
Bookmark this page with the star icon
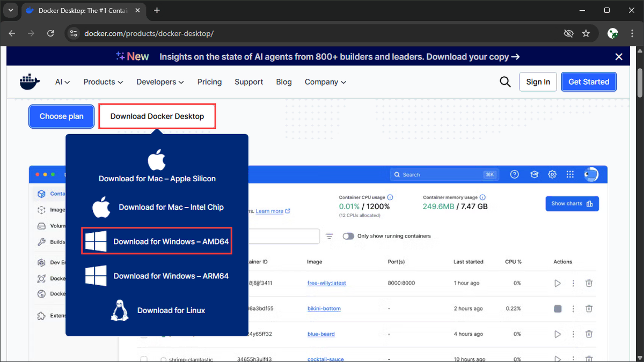click(x=586, y=33)
